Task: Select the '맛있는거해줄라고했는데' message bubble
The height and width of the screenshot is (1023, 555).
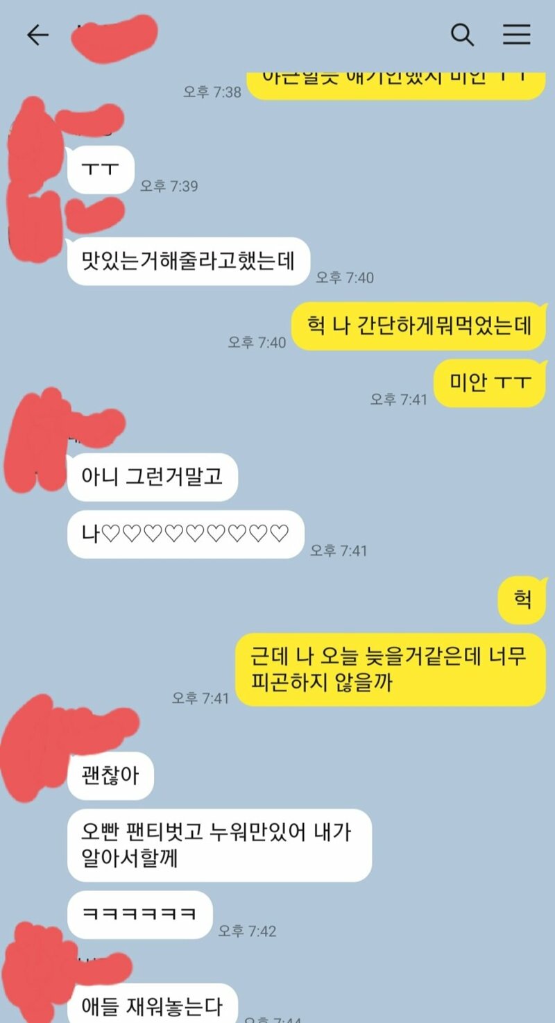Action: pyautogui.click(x=188, y=262)
